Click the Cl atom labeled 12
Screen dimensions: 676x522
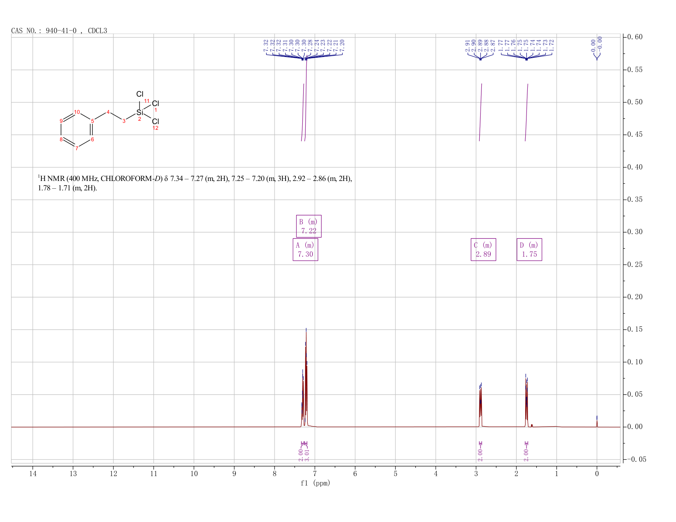(x=155, y=122)
